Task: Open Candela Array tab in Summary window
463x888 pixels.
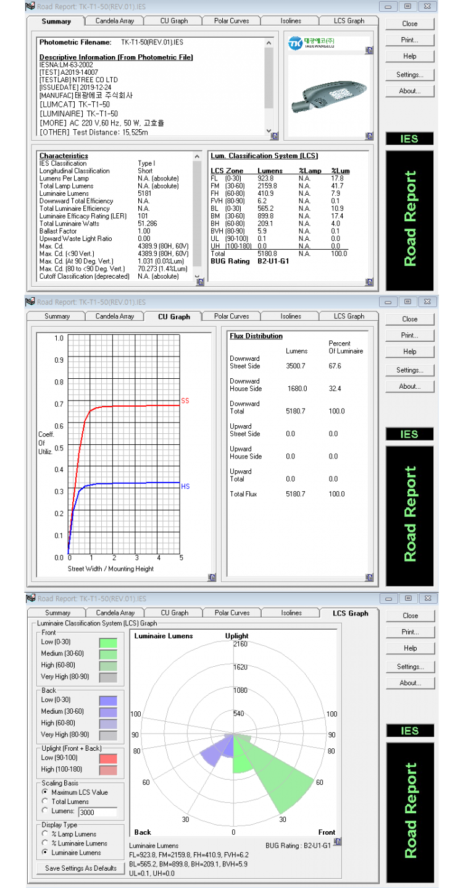Action: point(115,21)
